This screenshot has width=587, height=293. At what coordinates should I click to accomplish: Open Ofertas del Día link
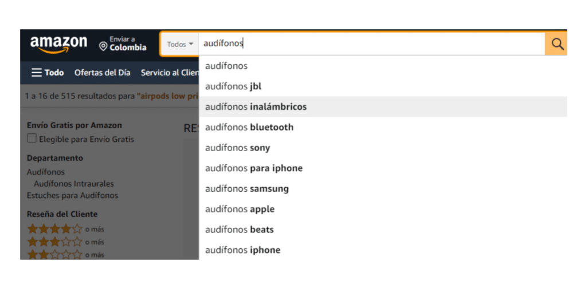[x=102, y=73]
